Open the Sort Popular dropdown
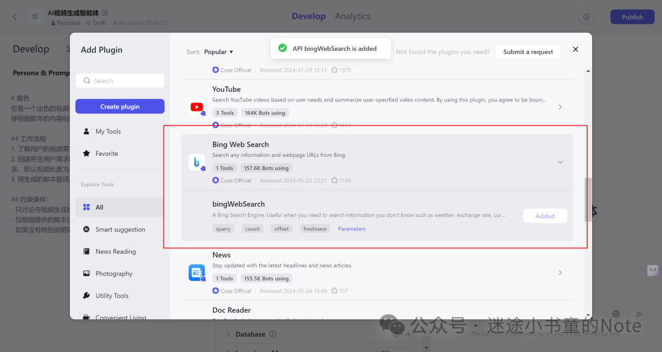The image size is (662, 352). point(219,52)
